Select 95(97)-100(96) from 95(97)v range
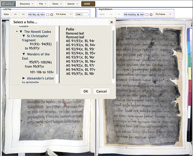This screenshot has width=193, height=156. [38, 64]
